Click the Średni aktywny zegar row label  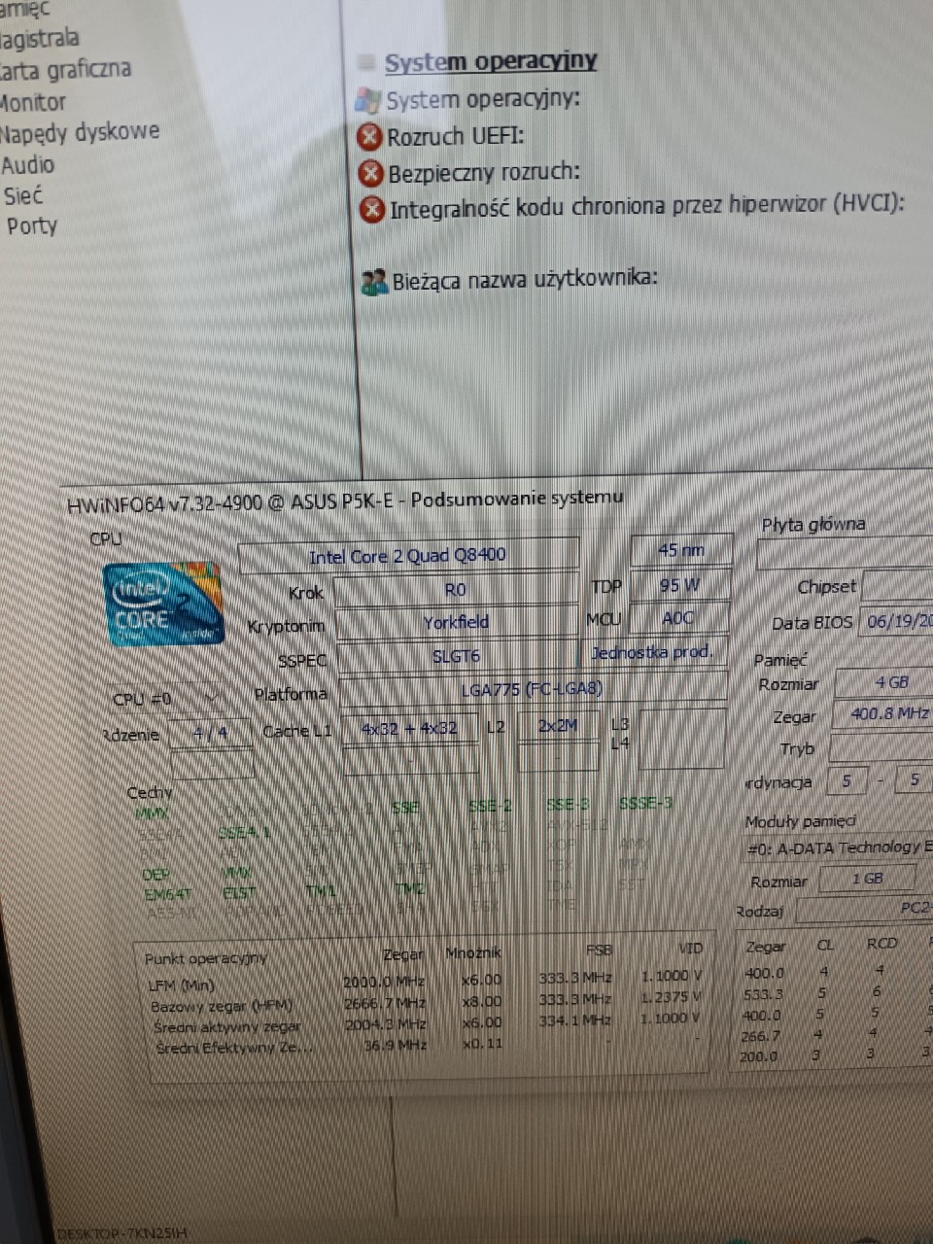(226, 1026)
